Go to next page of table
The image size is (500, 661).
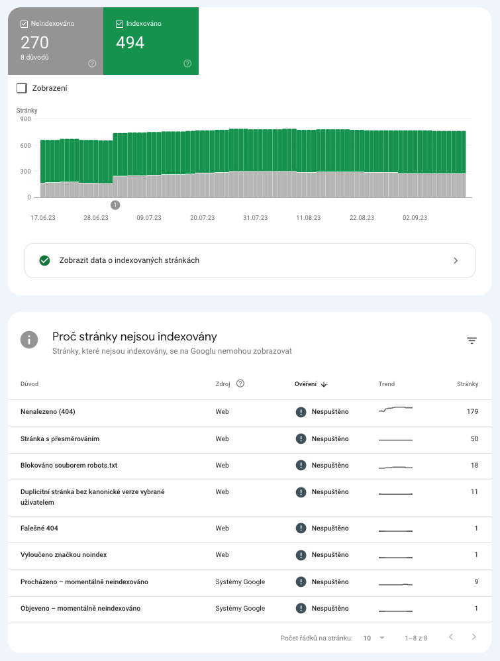coord(474,637)
